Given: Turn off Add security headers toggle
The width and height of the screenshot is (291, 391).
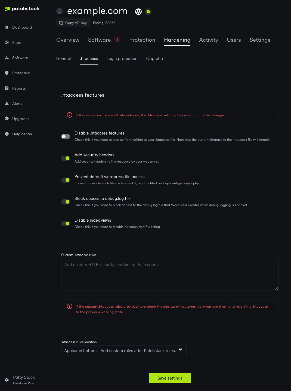Looking at the screenshot, I should point(66,158).
